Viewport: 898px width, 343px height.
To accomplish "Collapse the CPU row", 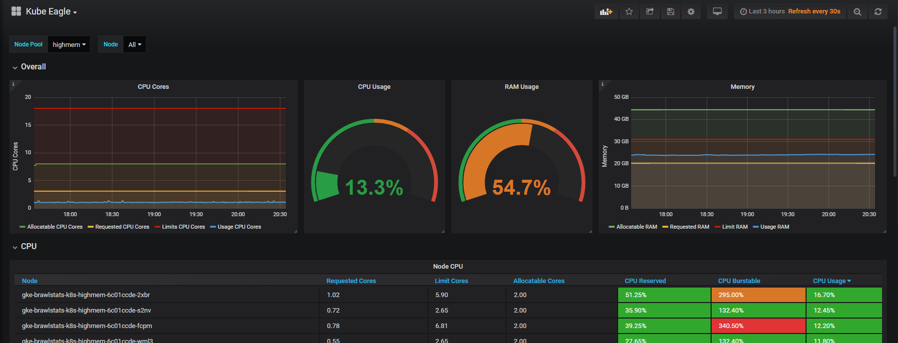I will click(x=25, y=247).
